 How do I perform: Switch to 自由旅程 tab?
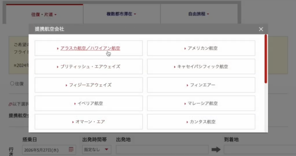199,14
